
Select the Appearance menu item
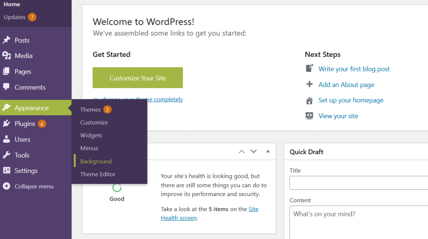point(36,108)
